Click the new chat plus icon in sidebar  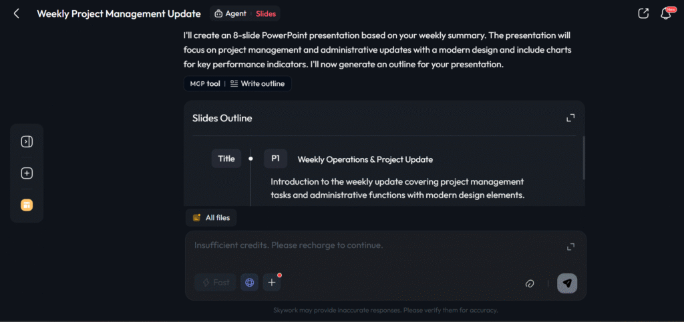click(x=27, y=173)
